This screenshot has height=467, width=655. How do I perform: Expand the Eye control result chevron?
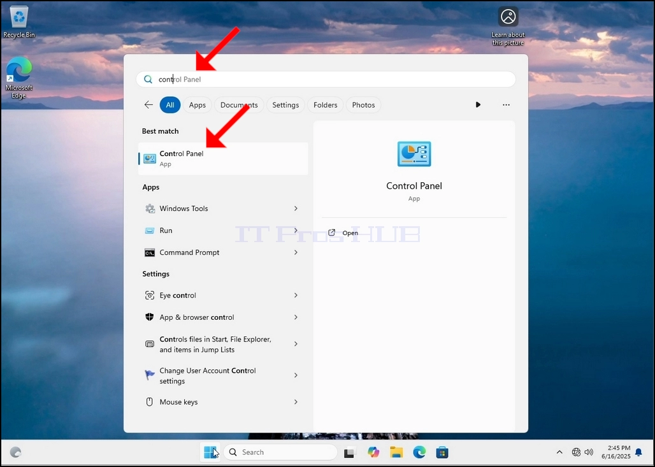296,296
